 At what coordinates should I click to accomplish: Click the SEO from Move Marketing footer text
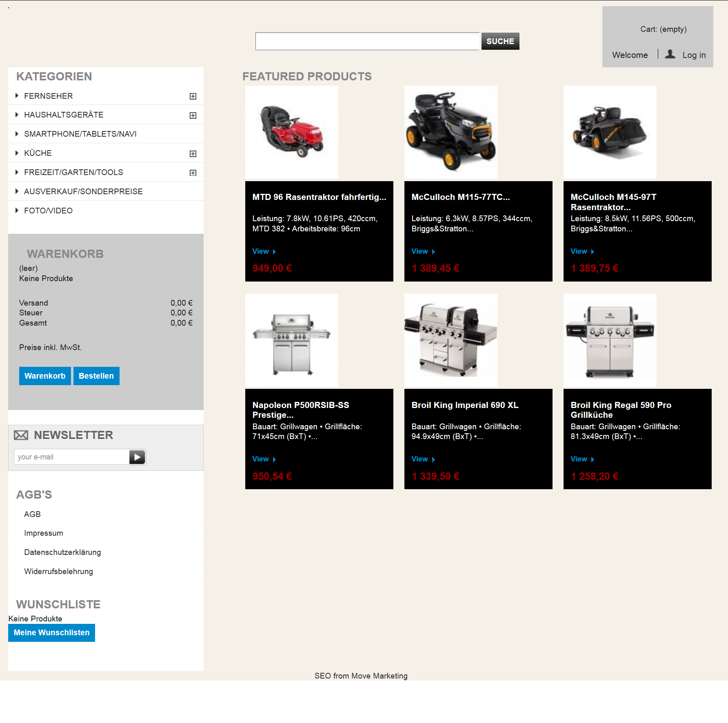point(361,676)
